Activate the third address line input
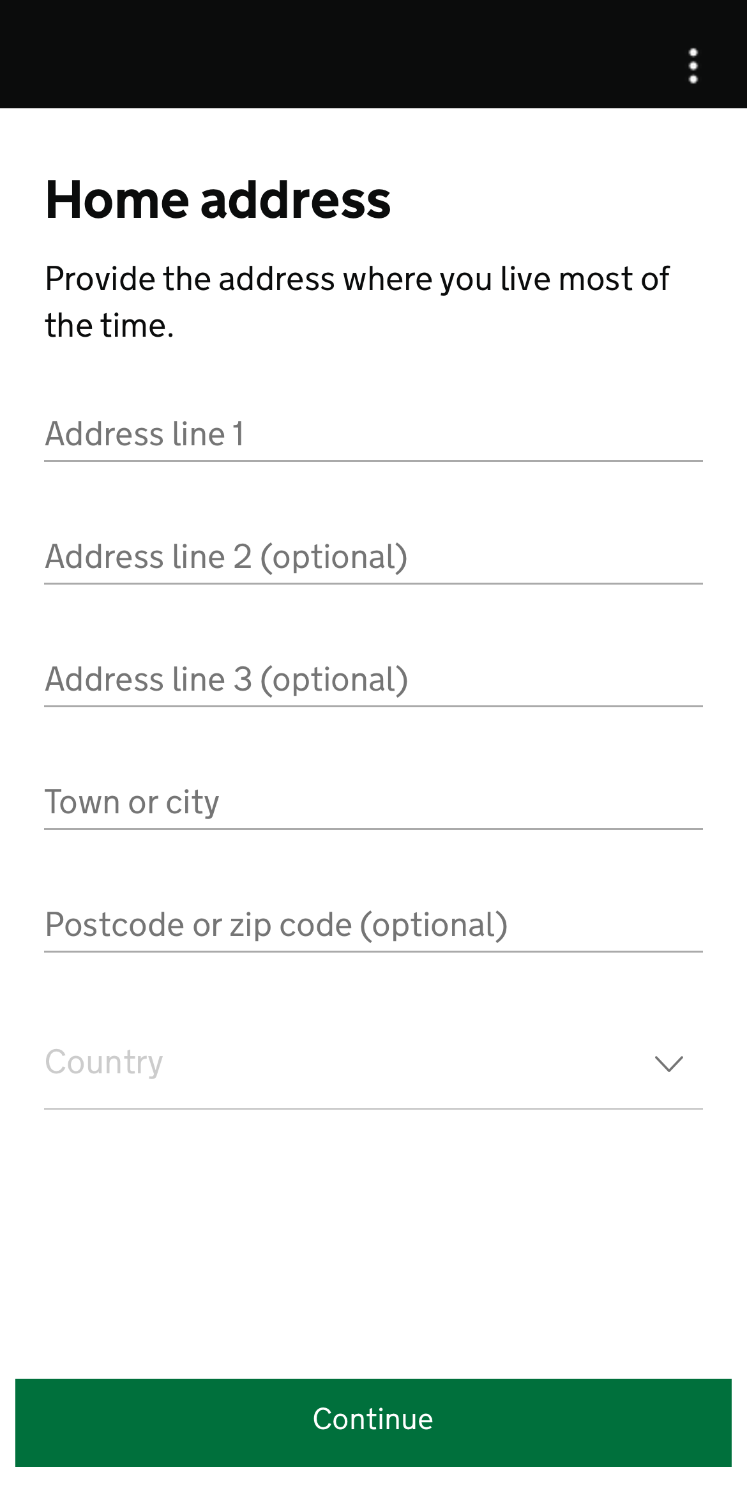 (373, 680)
